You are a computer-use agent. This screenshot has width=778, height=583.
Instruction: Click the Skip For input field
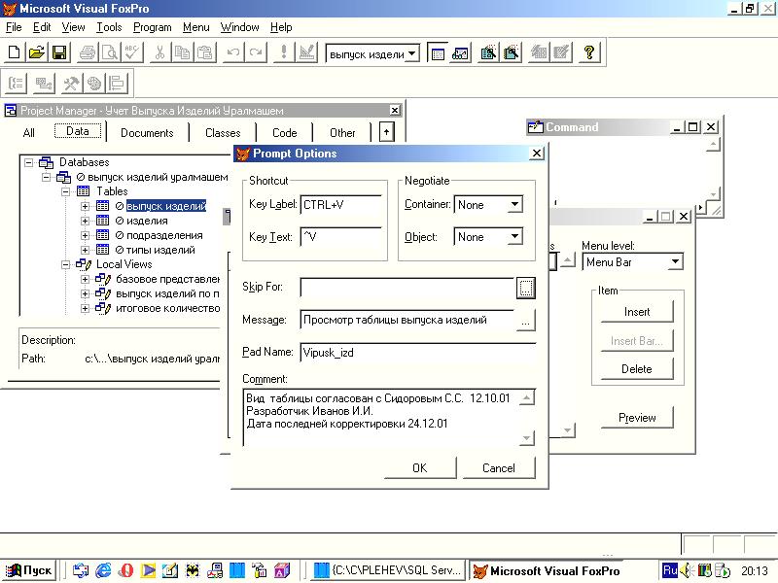click(407, 288)
